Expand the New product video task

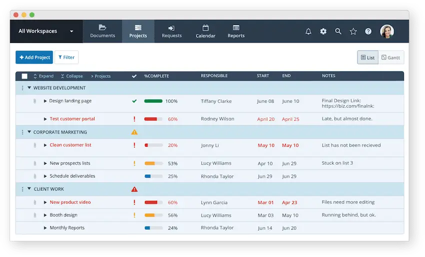(45, 202)
